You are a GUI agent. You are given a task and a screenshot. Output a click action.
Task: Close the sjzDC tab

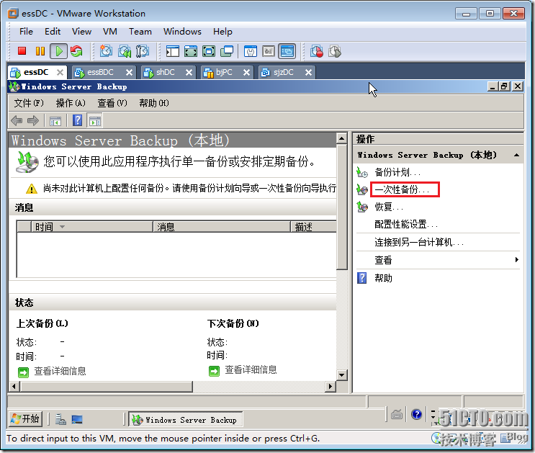[308, 72]
